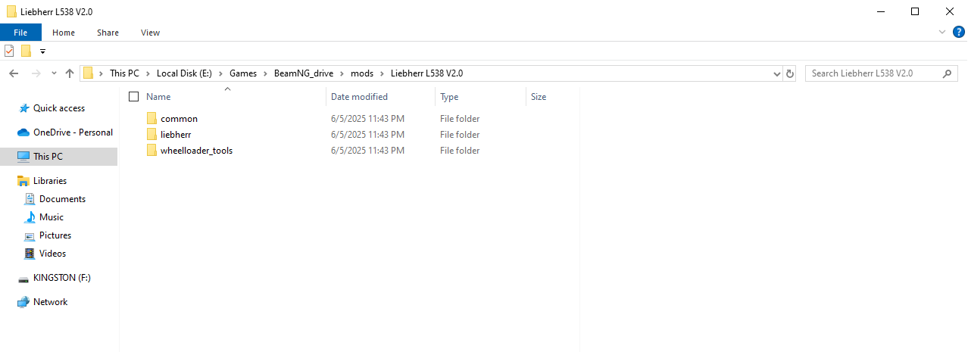Click the Forward navigation arrow
Image resolution: width=968 pixels, height=352 pixels.
36,73
